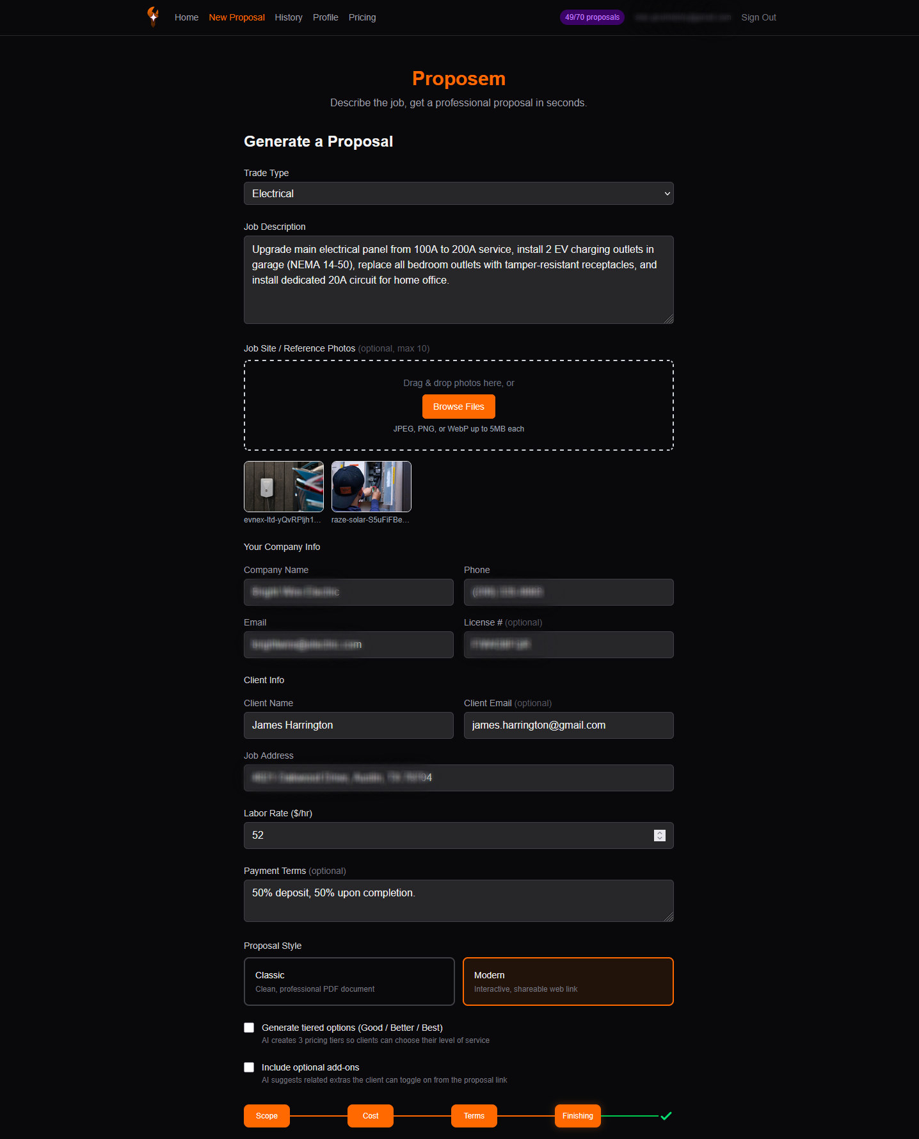The height and width of the screenshot is (1139, 919).
Task: Click the Terms progress step
Action: [474, 1116]
